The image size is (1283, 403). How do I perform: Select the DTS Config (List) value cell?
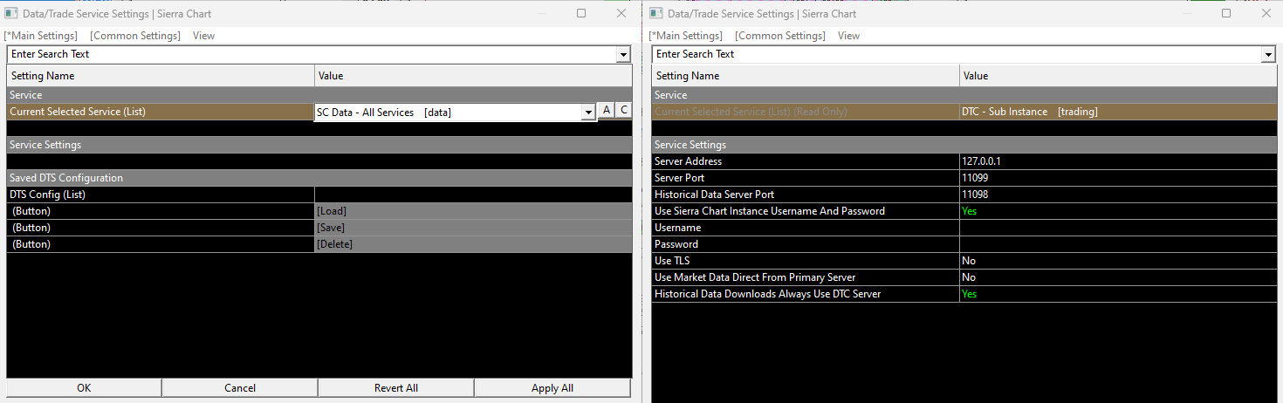(x=473, y=195)
